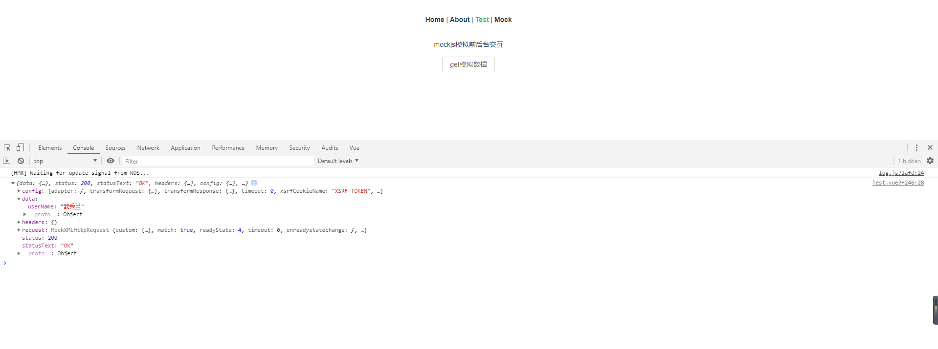Expand __proto__ under data
This screenshot has width=938, height=349.
(x=24, y=214)
